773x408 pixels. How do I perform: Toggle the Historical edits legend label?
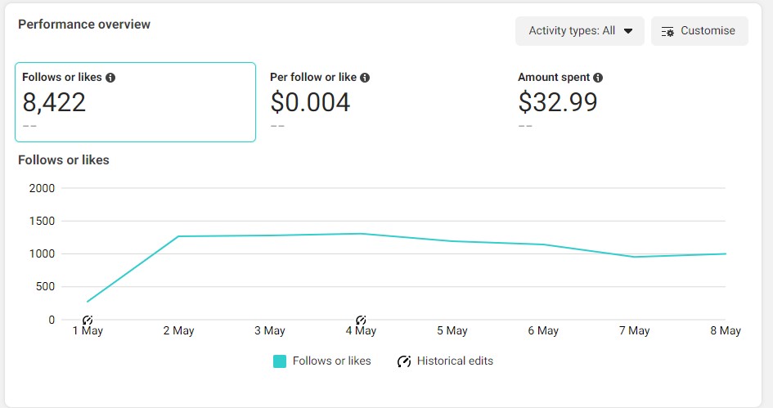click(455, 361)
